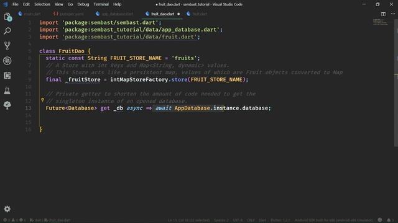The height and width of the screenshot is (223, 398).
Task: Click the line and column indicator in status bar
Action: pos(189,221)
